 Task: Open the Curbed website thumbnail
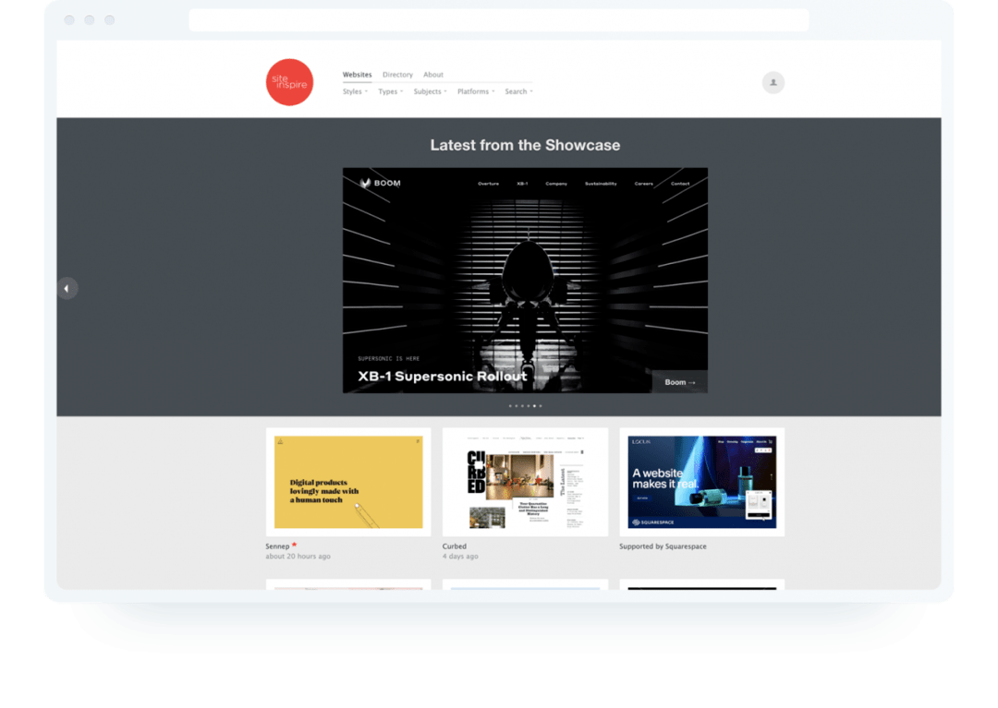[525, 482]
